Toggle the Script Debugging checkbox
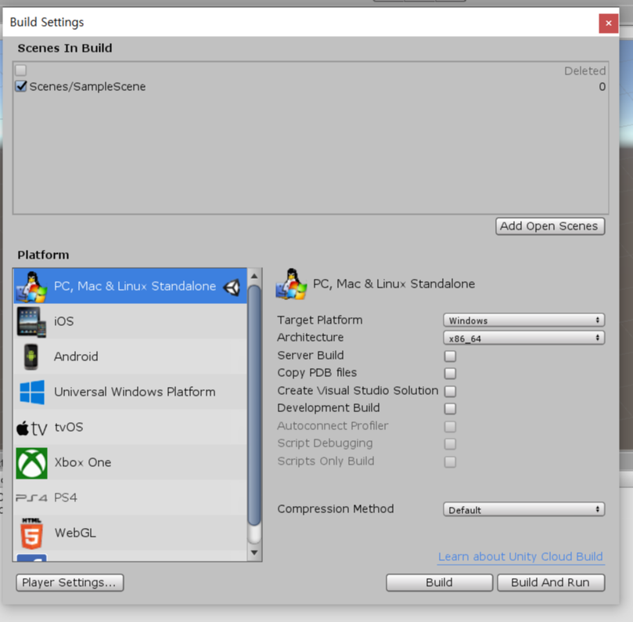This screenshot has width=633, height=622. (450, 443)
